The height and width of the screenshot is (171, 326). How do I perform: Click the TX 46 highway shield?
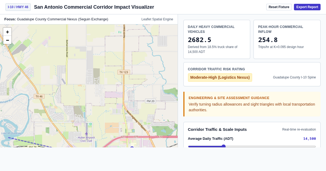39,96
